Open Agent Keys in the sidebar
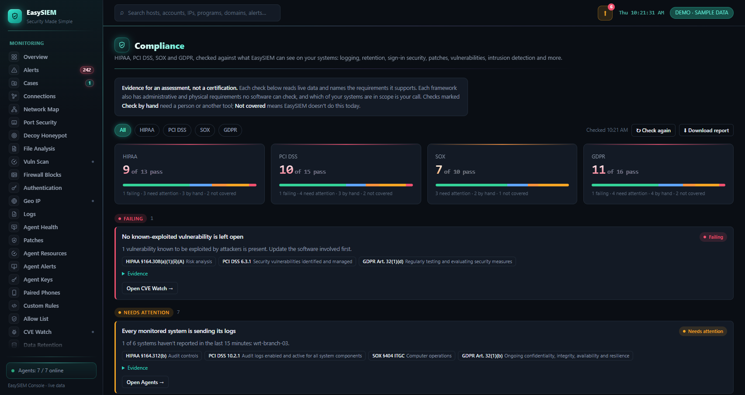 point(52,280)
